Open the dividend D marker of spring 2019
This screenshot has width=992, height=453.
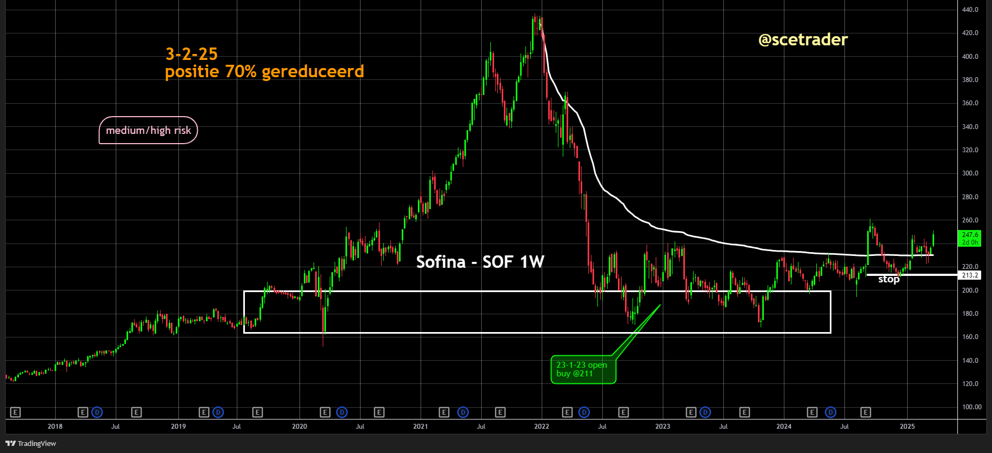click(218, 413)
